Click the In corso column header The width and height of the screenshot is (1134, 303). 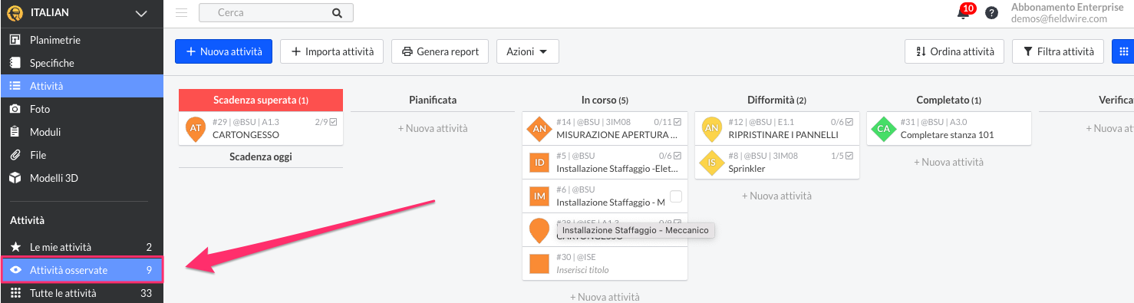click(x=605, y=100)
